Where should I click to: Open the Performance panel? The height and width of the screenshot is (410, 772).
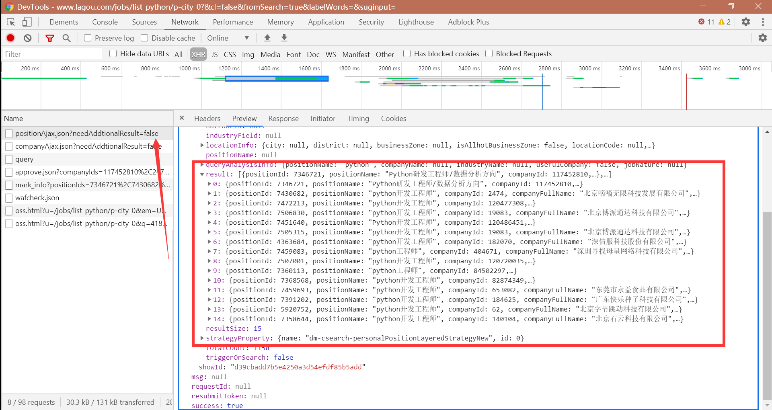[233, 22]
